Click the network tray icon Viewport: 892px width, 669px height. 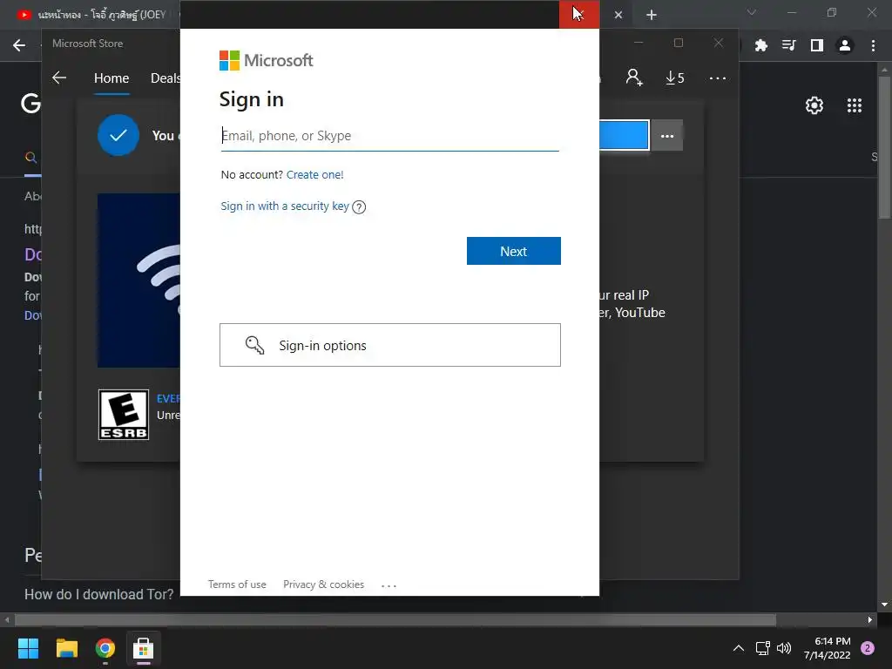(762, 648)
